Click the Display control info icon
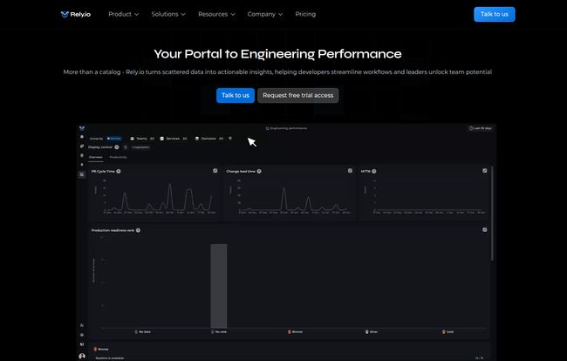 click(x=117, y=147)
